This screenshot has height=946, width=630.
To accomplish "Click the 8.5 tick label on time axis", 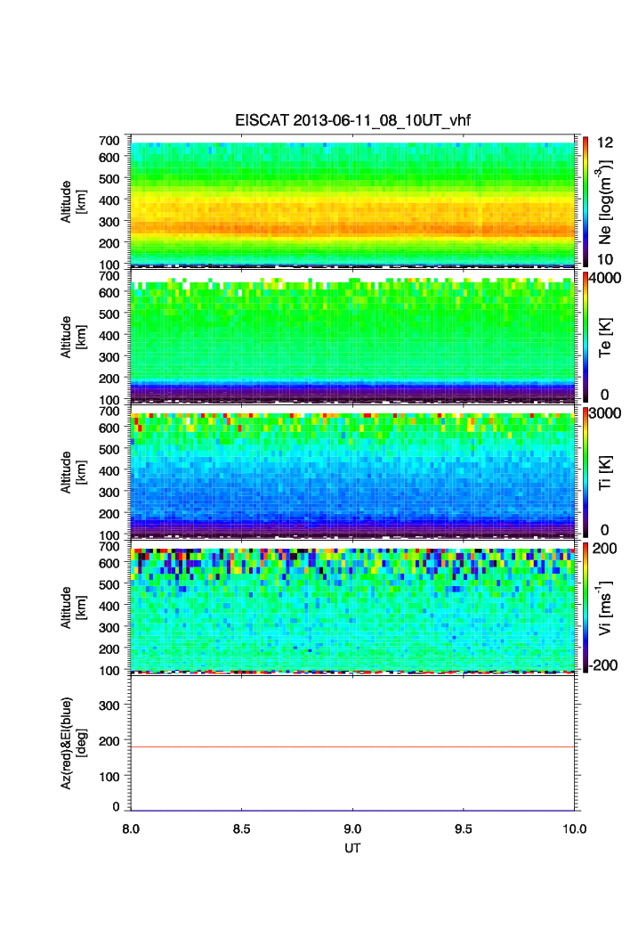I will pyautogui.click(x=241, y=828).
